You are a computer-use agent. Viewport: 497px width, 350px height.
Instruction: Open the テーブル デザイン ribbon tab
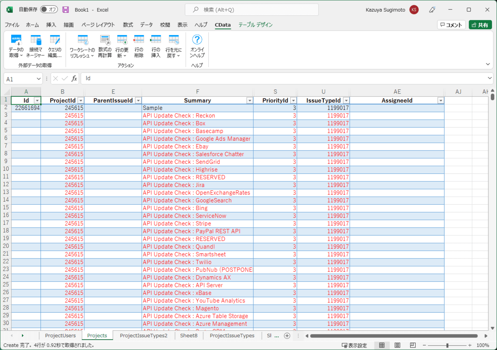tap(255, 25)
